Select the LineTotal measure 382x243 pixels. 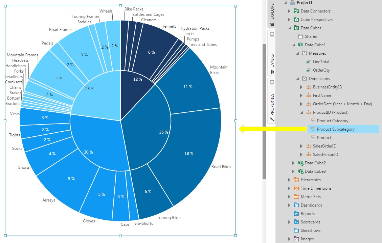click(321, 62)
